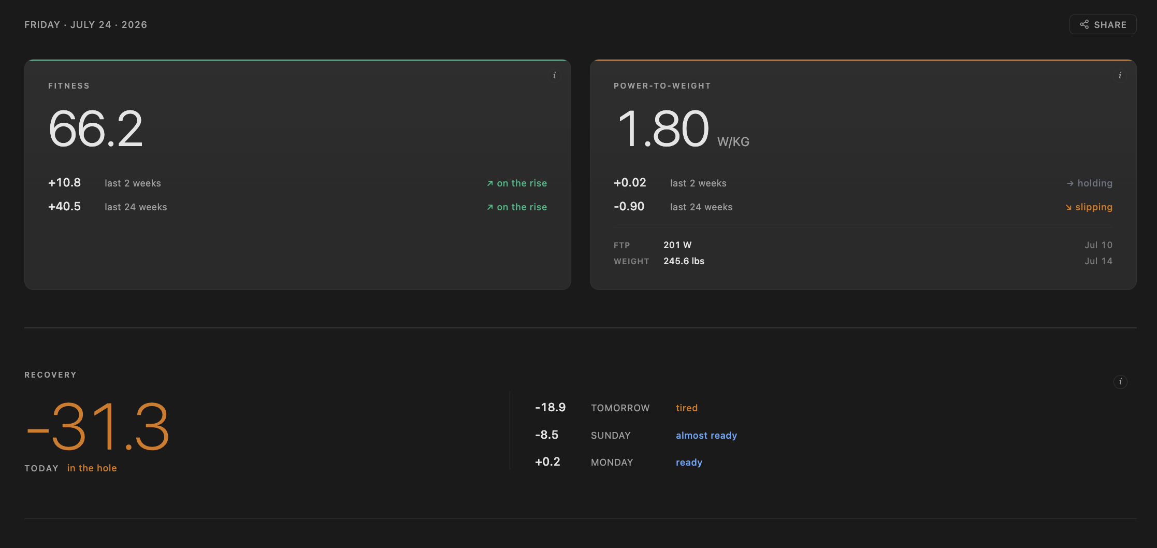Image resolution: width=1157 pixels, height=548 pixels.
Task: Open the Recovery section info icon
Action: [x=1120, y=382]
